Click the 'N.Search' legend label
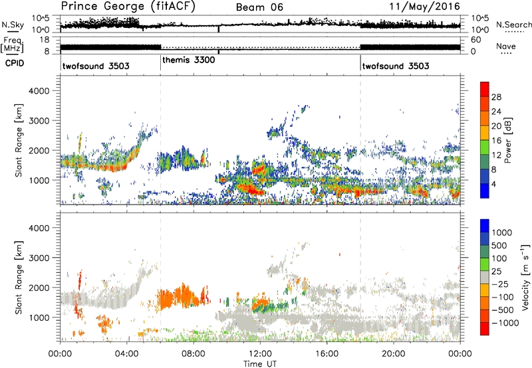532x368 pixels. 513,25
